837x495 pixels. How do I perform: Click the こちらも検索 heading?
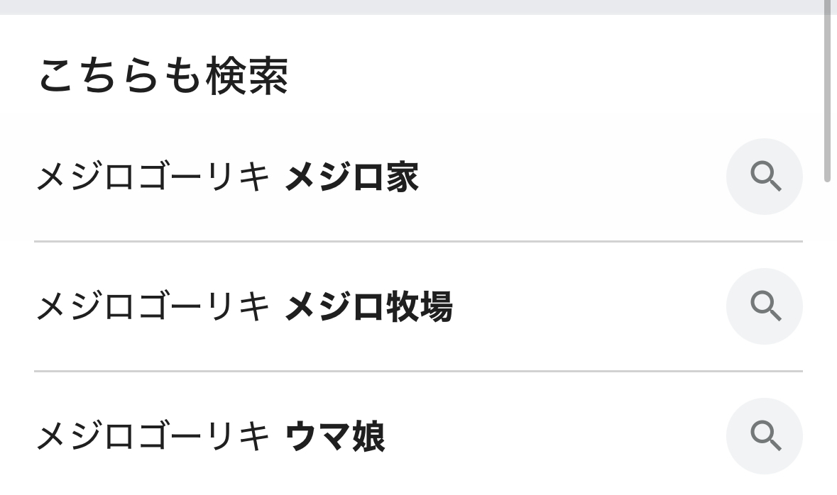(163, 77)
